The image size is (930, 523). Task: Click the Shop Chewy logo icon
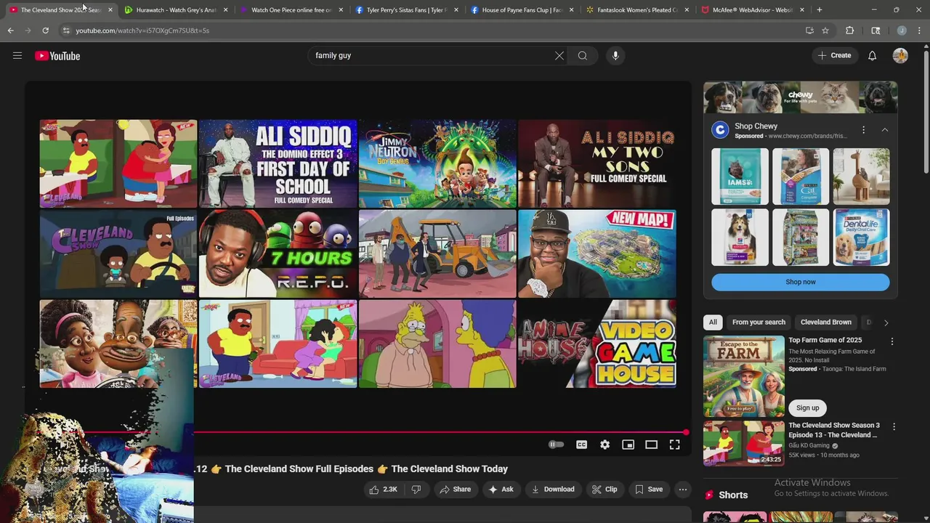(x=720, y=130)
